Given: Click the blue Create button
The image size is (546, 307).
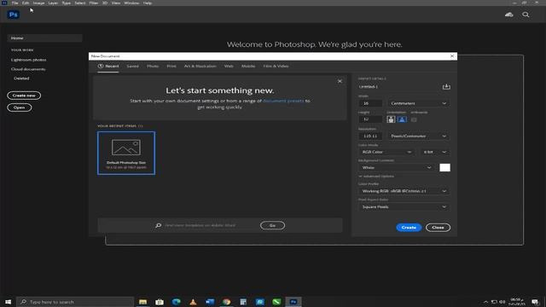Looking at the screenshot, I should coord(409,228).
